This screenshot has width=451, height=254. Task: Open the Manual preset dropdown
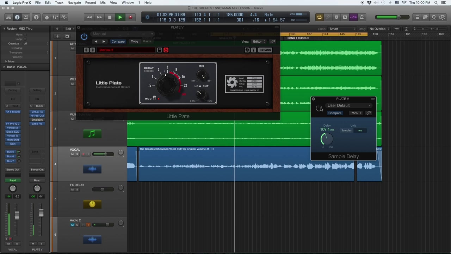123,34
